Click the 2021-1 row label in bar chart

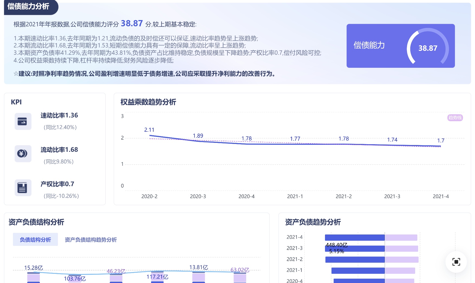point(294,270)
